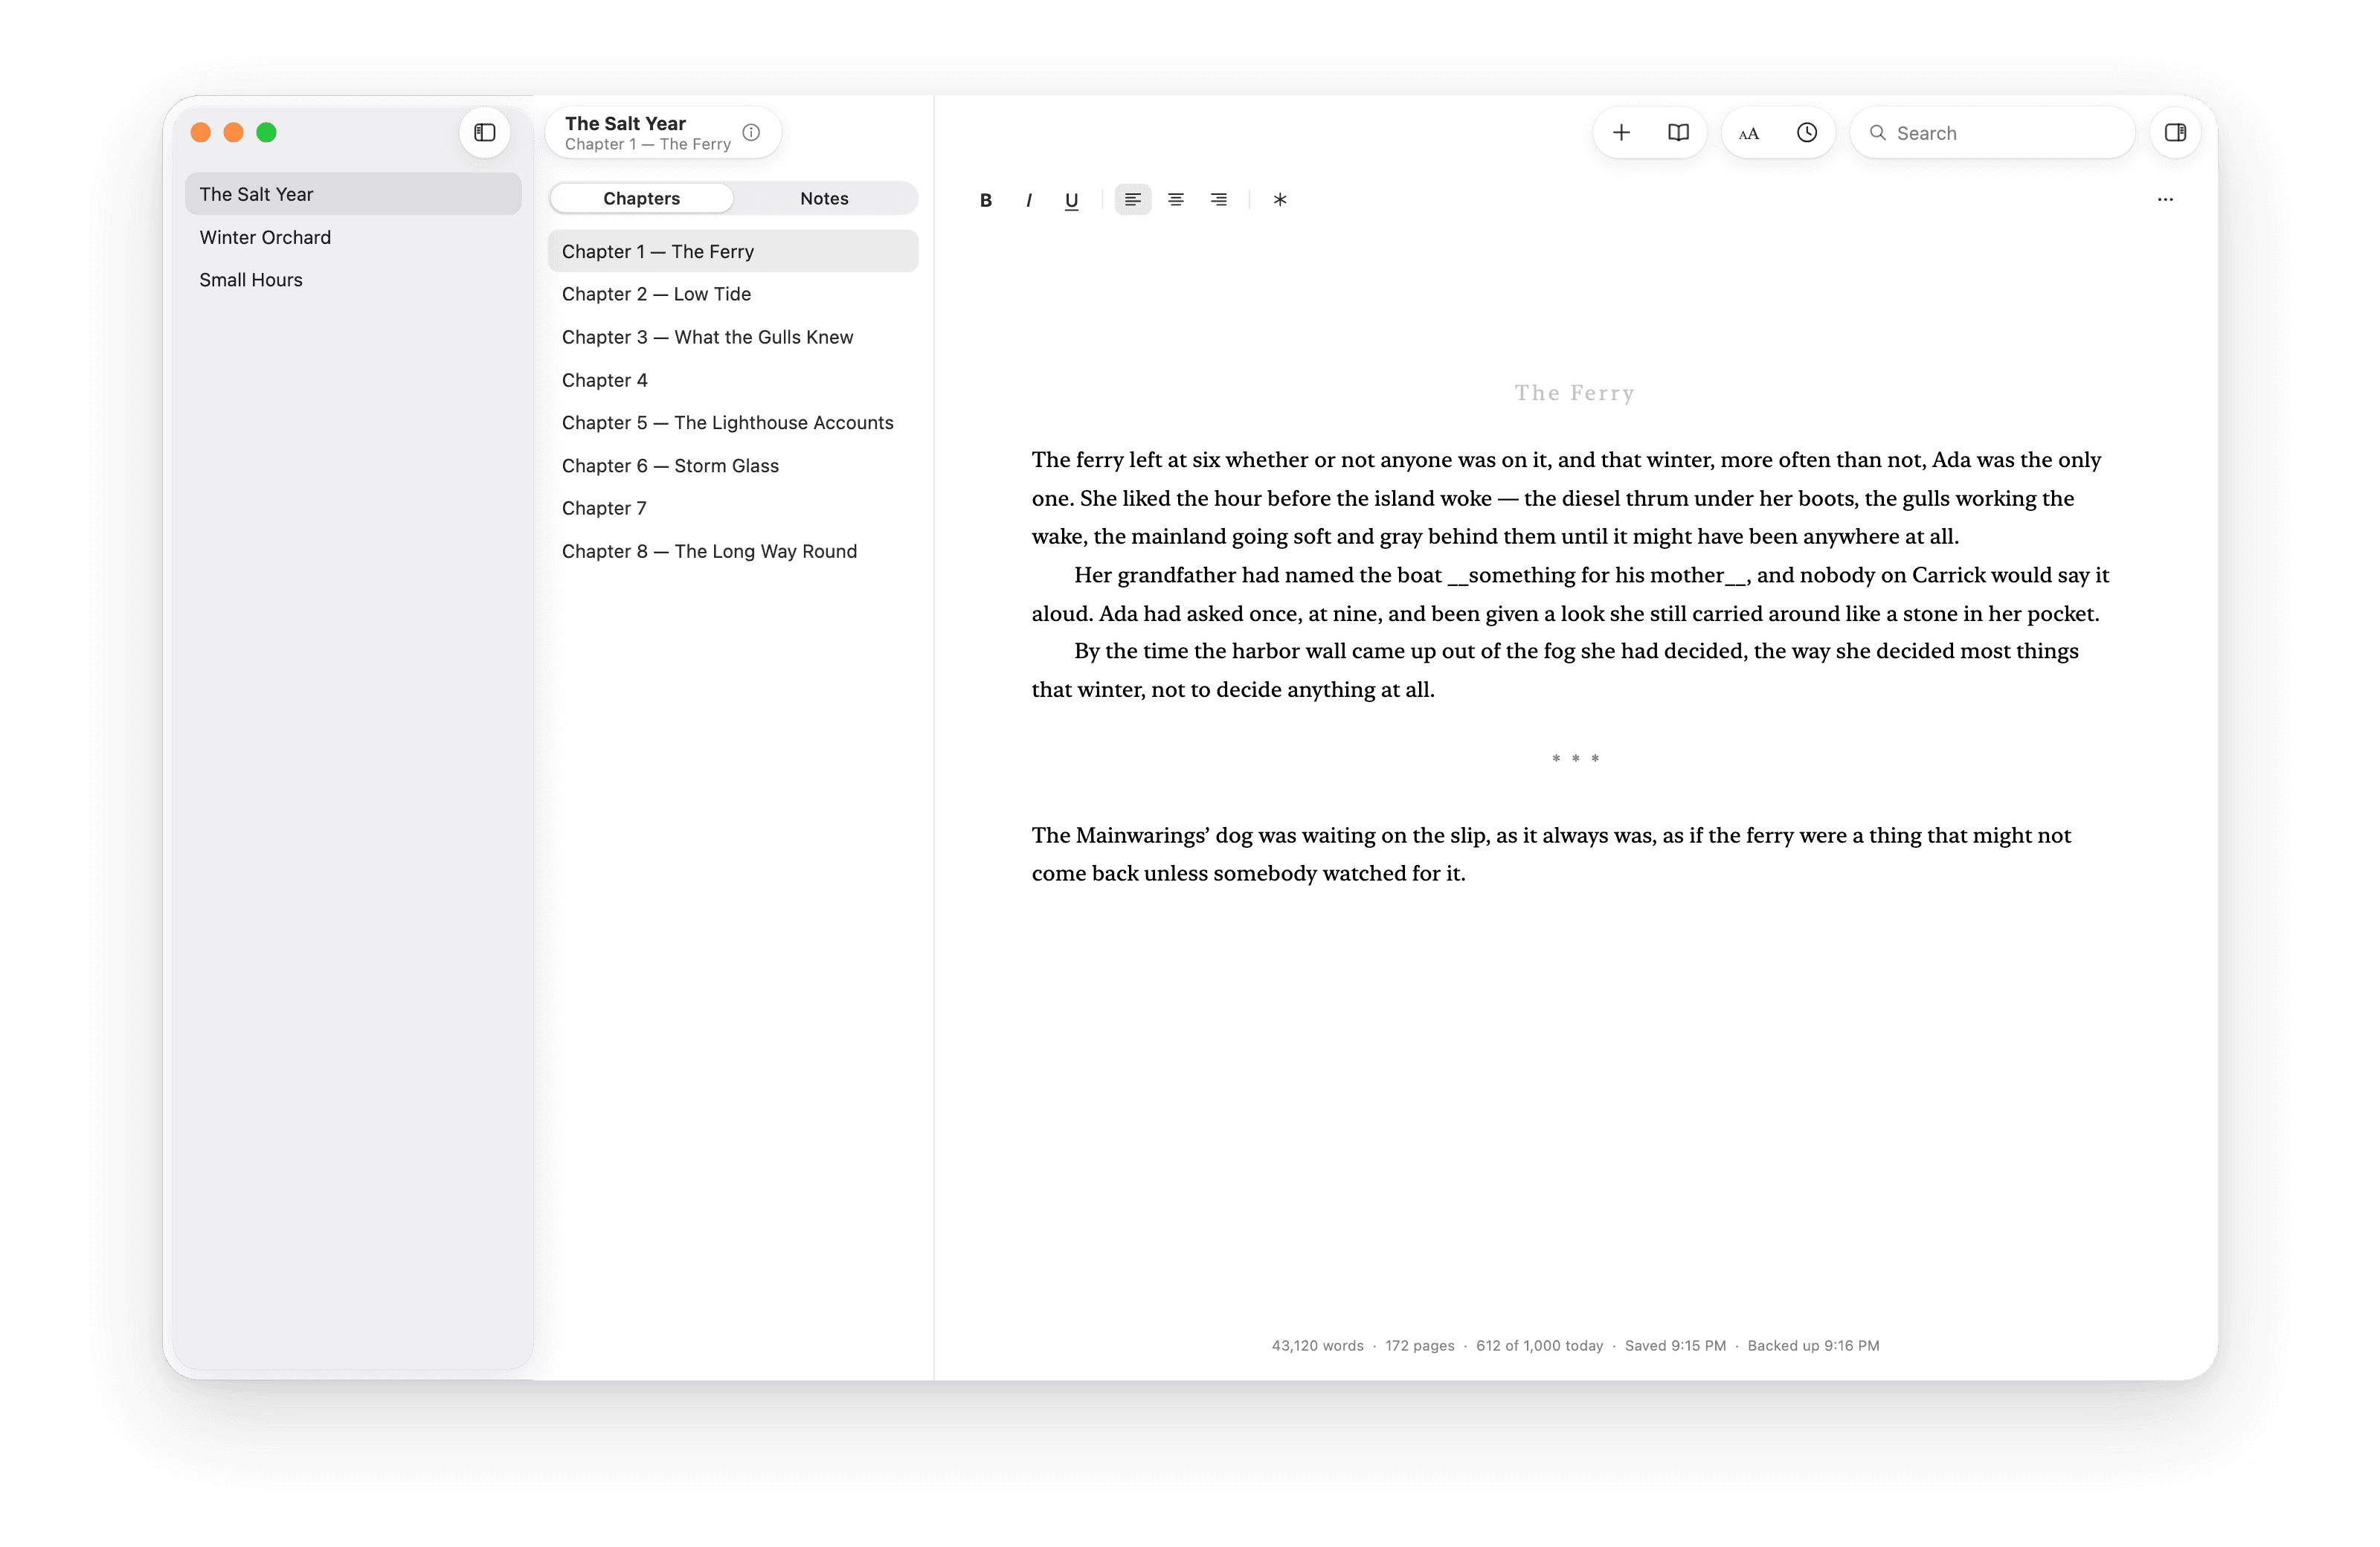Toggle the left sidebar panel icon
The height and width of the screenshot is (1547, 2380).
click(485, 132)
